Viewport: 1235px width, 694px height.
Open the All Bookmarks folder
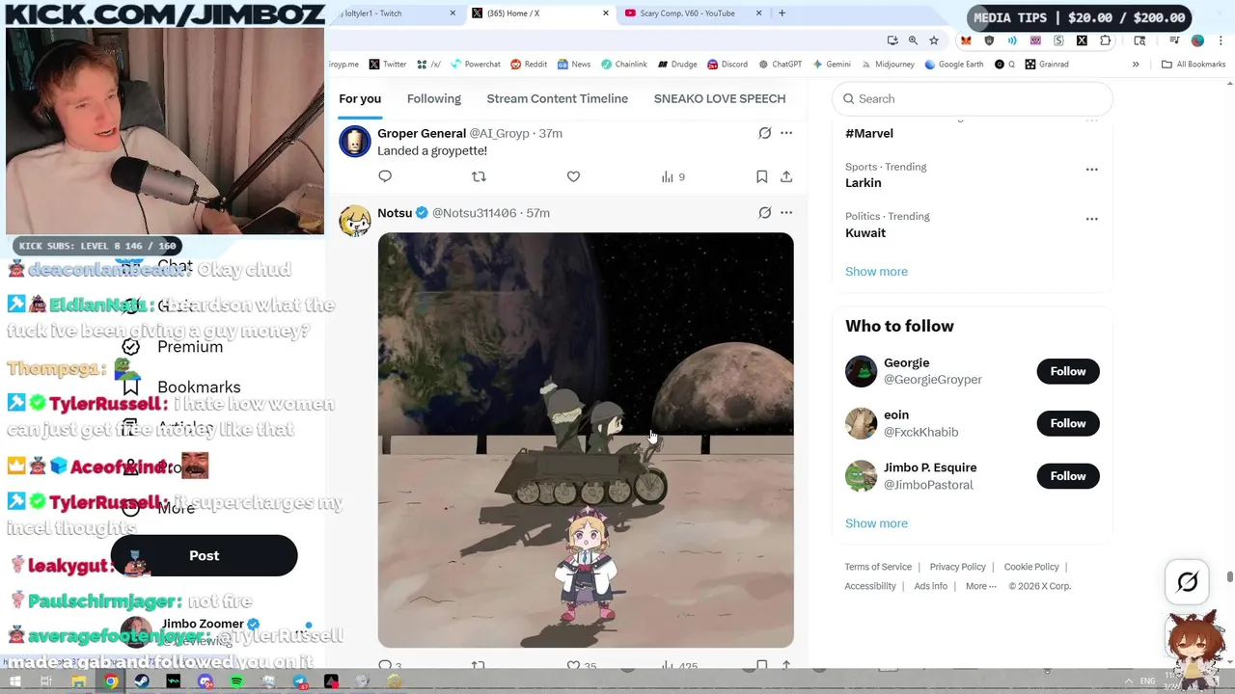[x=1194, y=65]
